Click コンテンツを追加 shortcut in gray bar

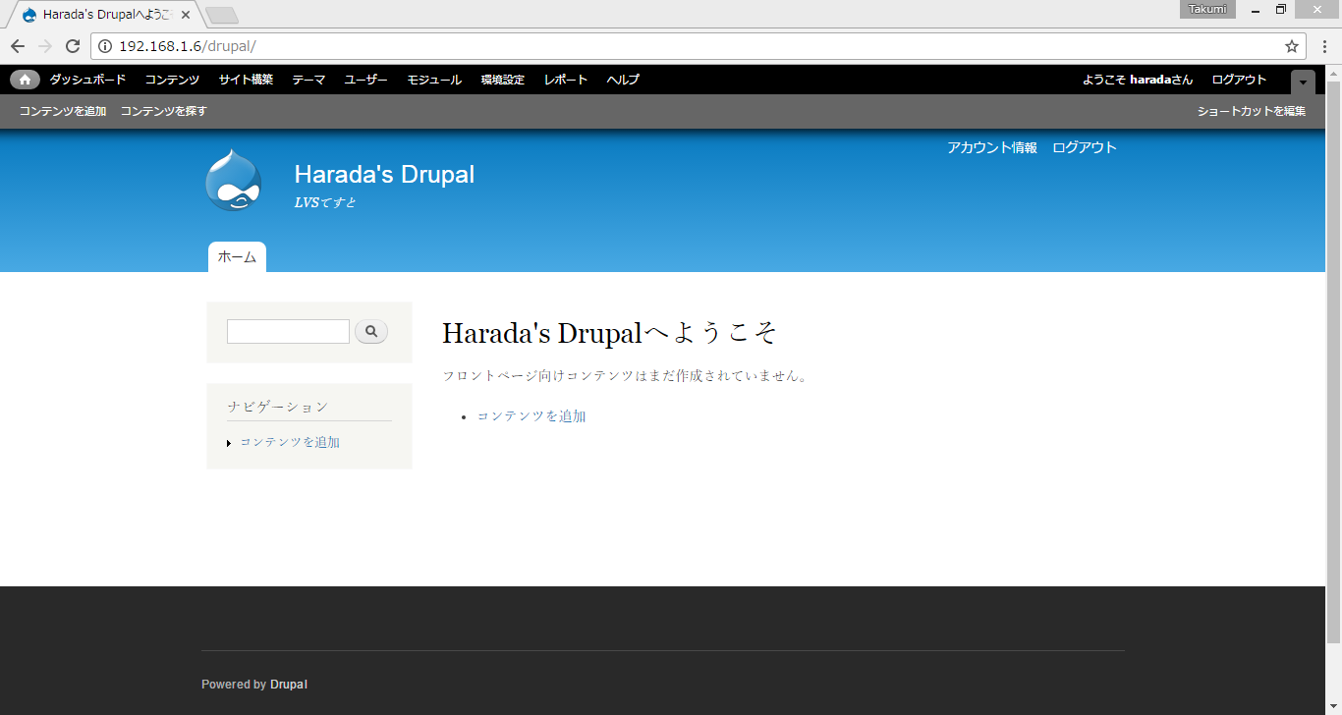(63, 111)
